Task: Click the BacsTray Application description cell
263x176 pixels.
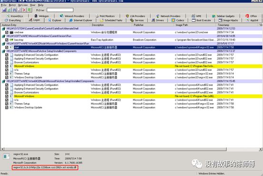Action: tap(102, 40)
